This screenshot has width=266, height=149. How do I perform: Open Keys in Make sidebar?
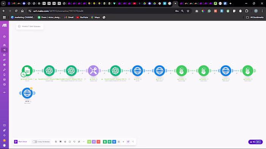(x=5, y=70)
